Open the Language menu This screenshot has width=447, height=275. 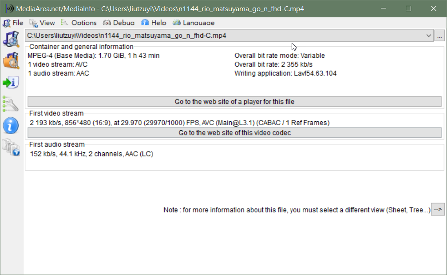click(x=194, y=23)
